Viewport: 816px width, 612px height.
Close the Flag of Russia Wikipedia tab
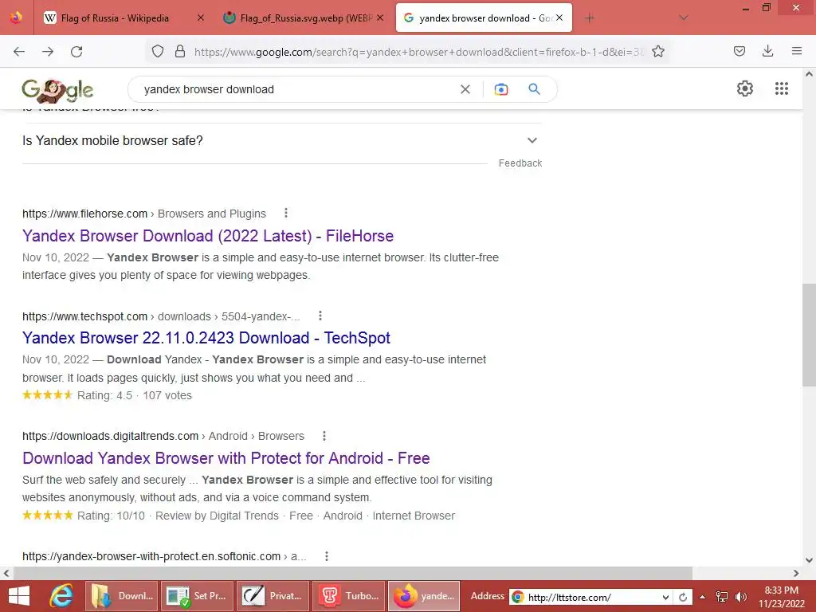[200, 18]
